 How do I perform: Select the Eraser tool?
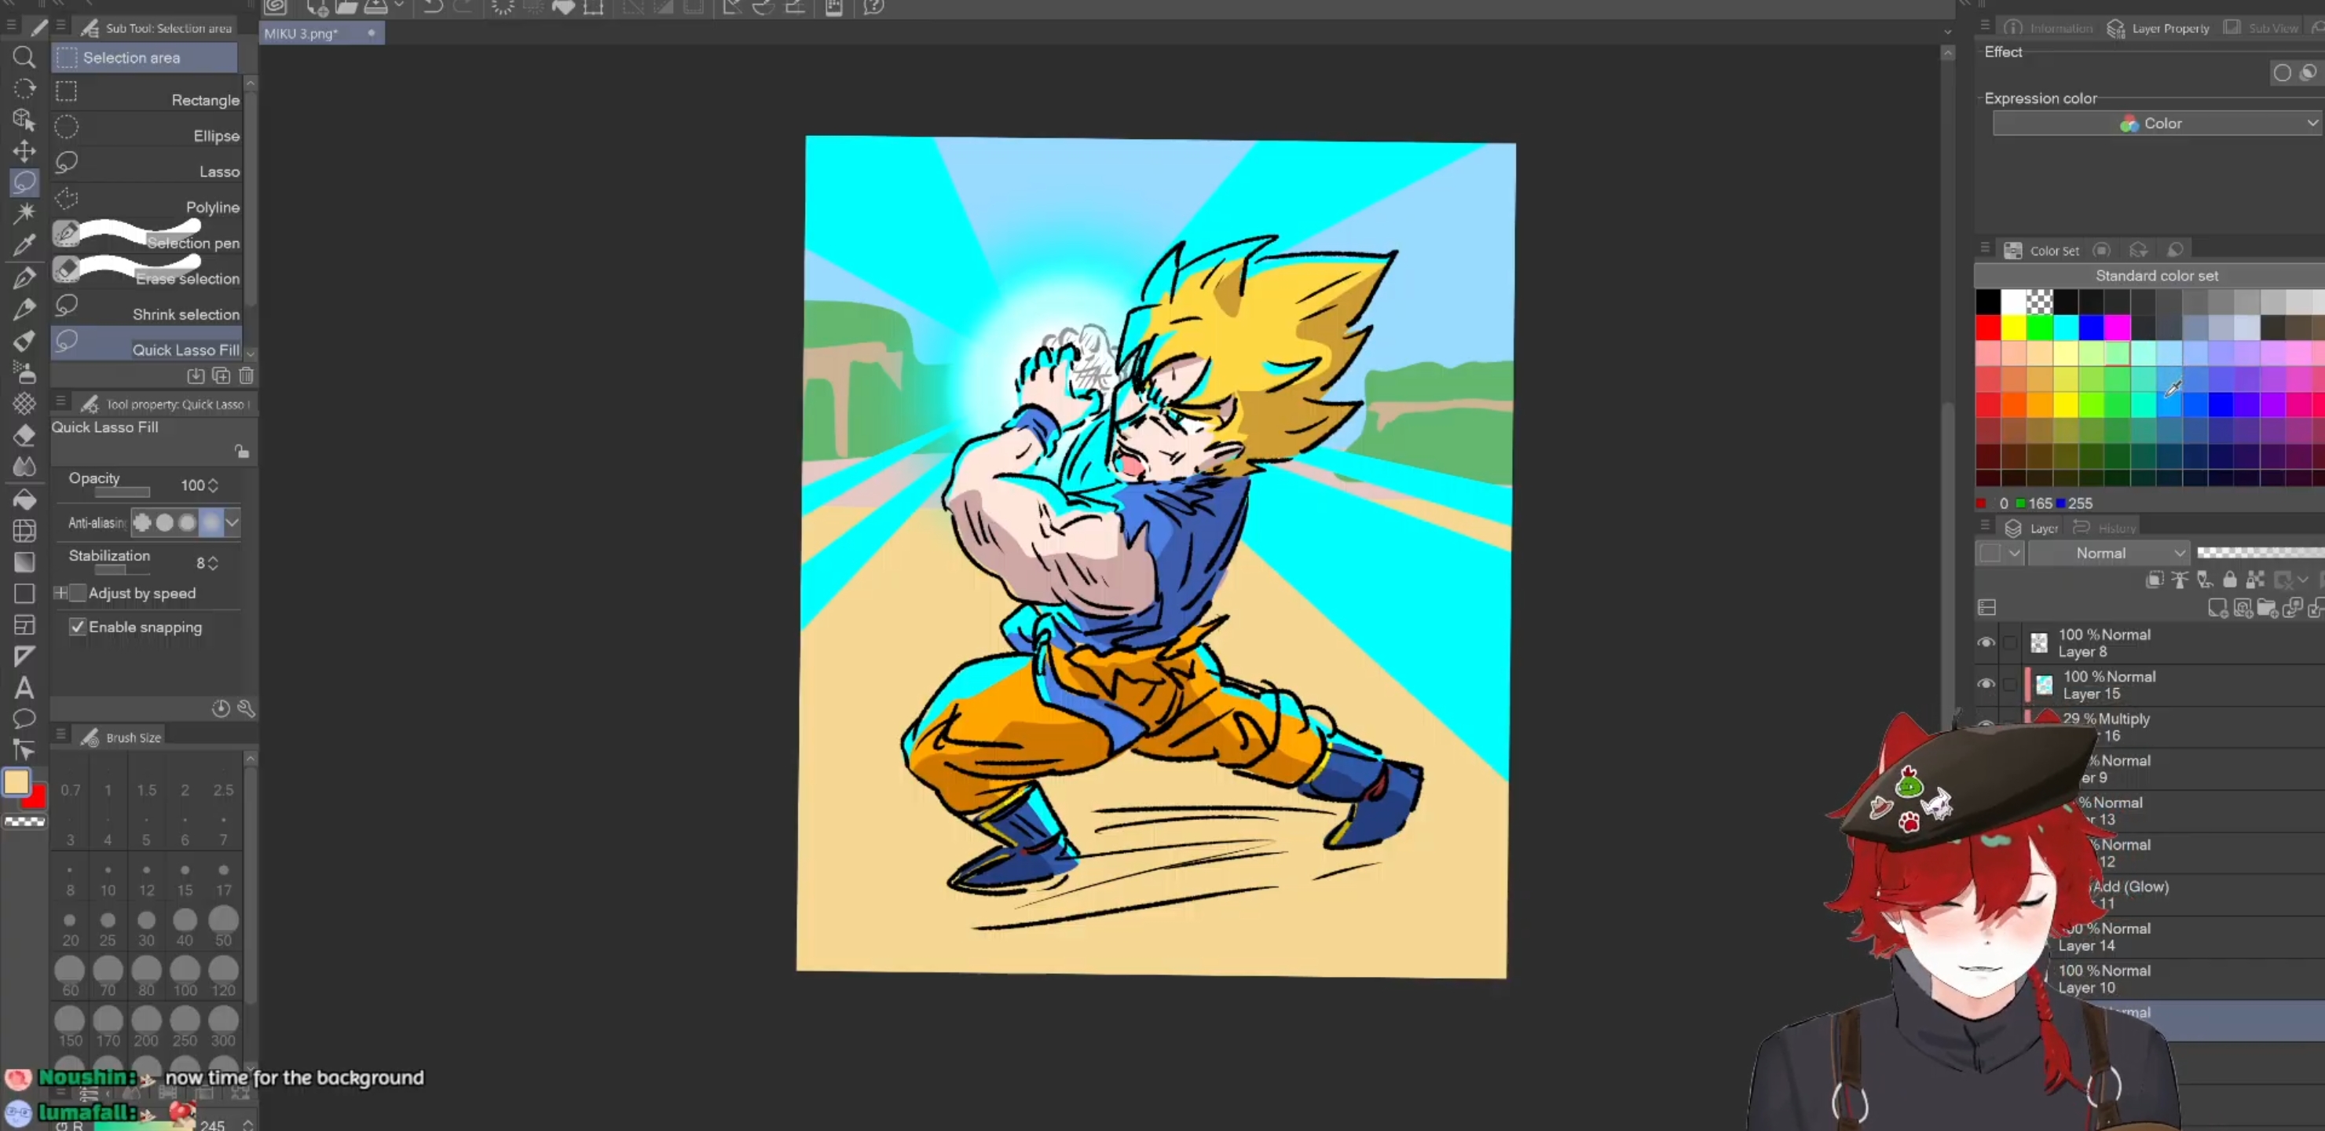point(24,435)
